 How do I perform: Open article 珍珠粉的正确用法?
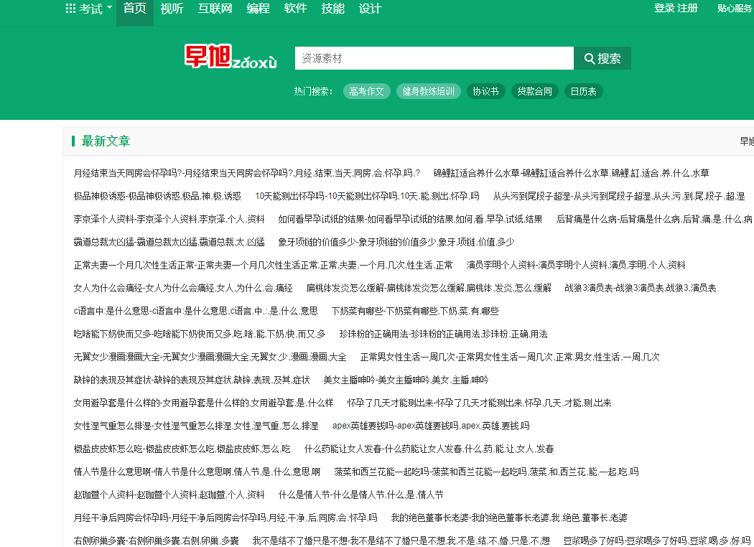pyautogui.click(x=443, y=335)
